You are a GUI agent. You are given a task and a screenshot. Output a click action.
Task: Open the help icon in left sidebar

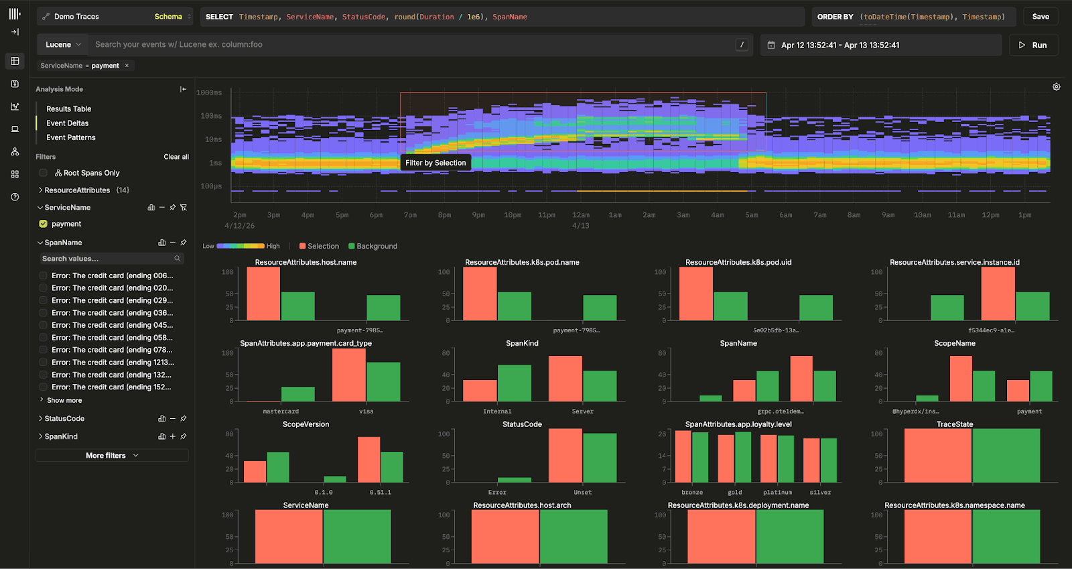tap(15, 197)
